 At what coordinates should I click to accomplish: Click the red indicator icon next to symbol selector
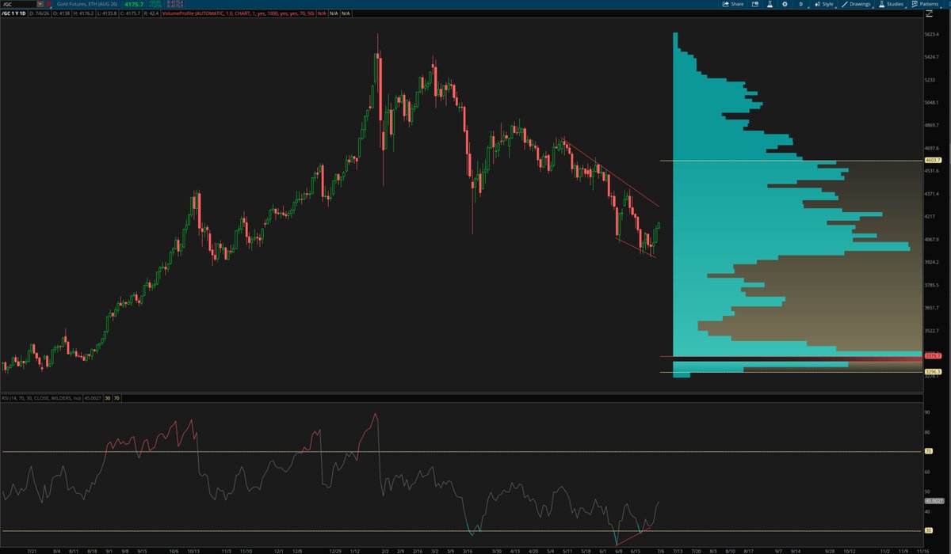point(49,4)
